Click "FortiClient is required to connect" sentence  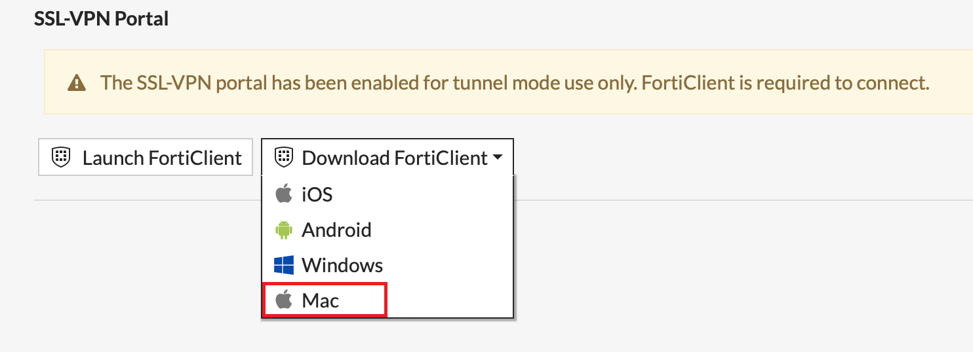[785, 83]
